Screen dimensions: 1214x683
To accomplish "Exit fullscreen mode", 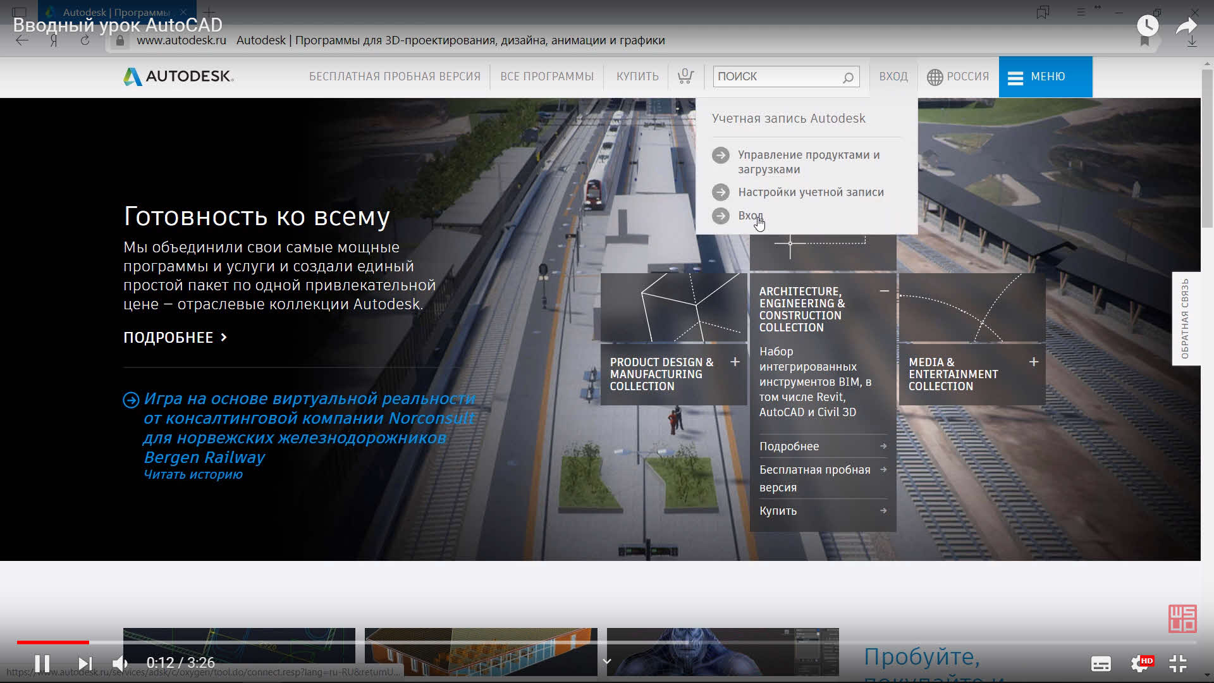I will pyautogui.click(x=1178, y=663).
